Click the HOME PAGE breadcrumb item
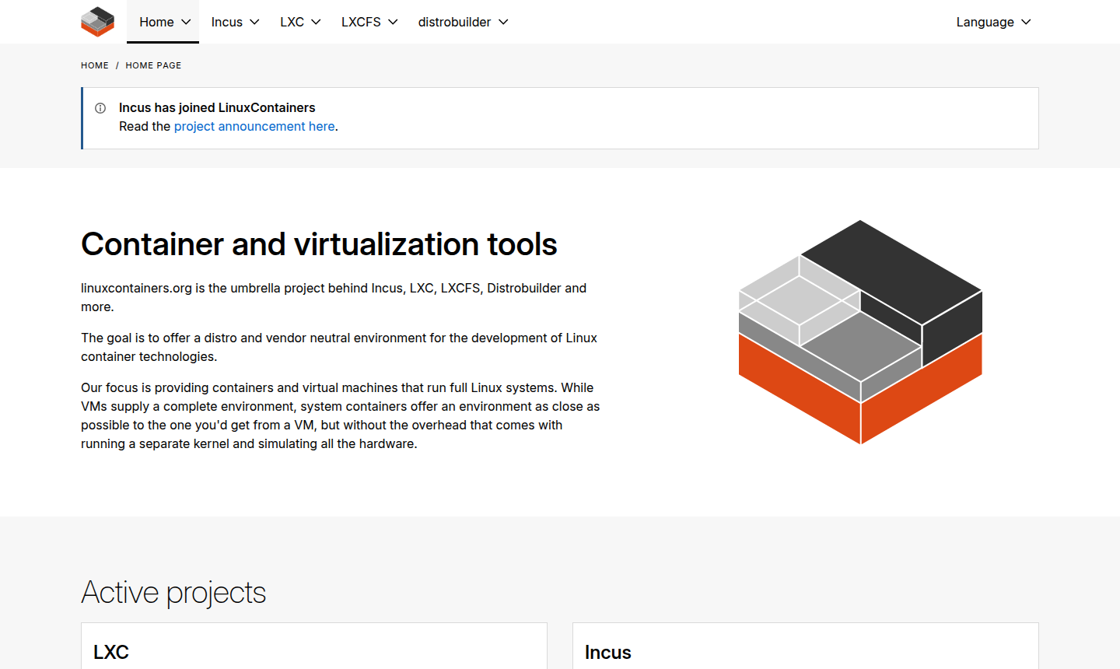The height and width of the screenshot is (669, 1120). 153,65
